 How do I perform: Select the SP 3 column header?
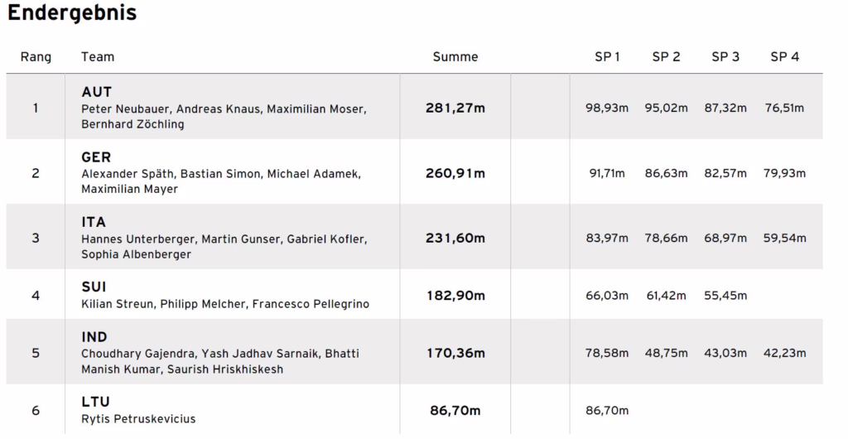(725, 57)
